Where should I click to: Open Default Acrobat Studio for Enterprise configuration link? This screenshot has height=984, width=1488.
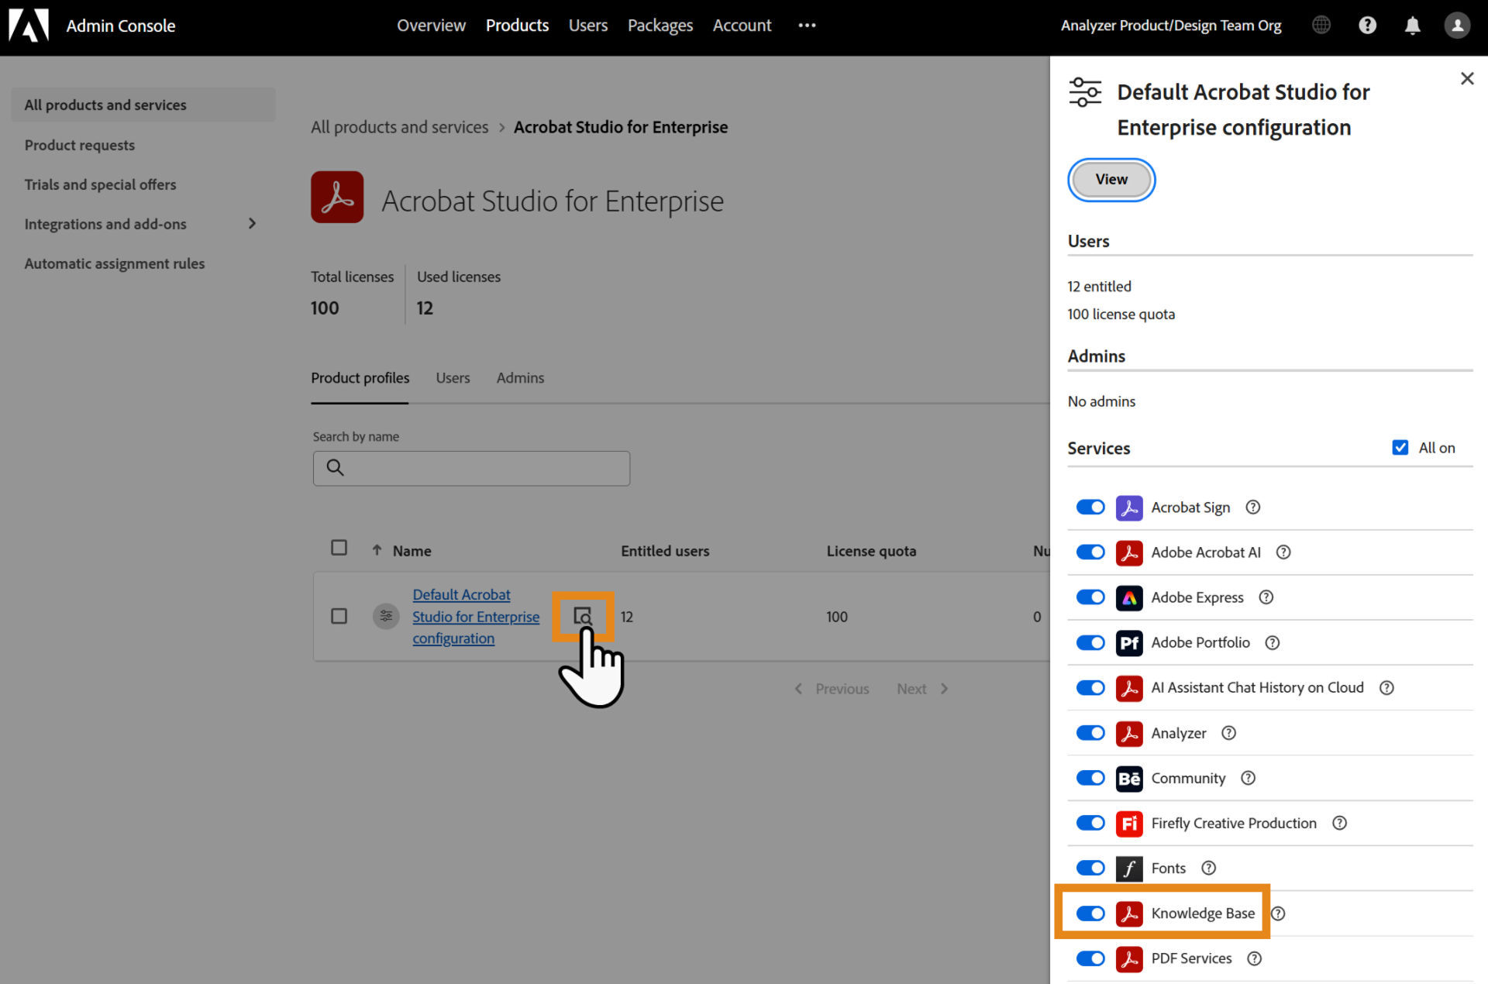[x=476, y=616]
